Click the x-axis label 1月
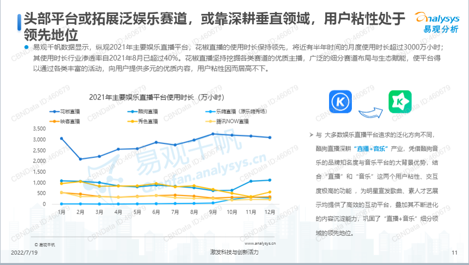This screenshot has width=469, height=265. pyautogui.click(x=62, y=212)
